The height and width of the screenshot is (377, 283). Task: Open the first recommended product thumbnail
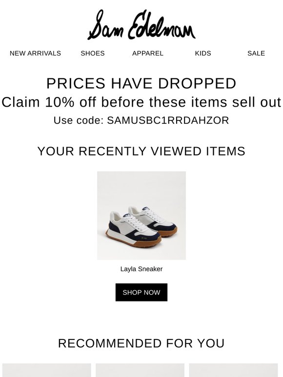47,370
